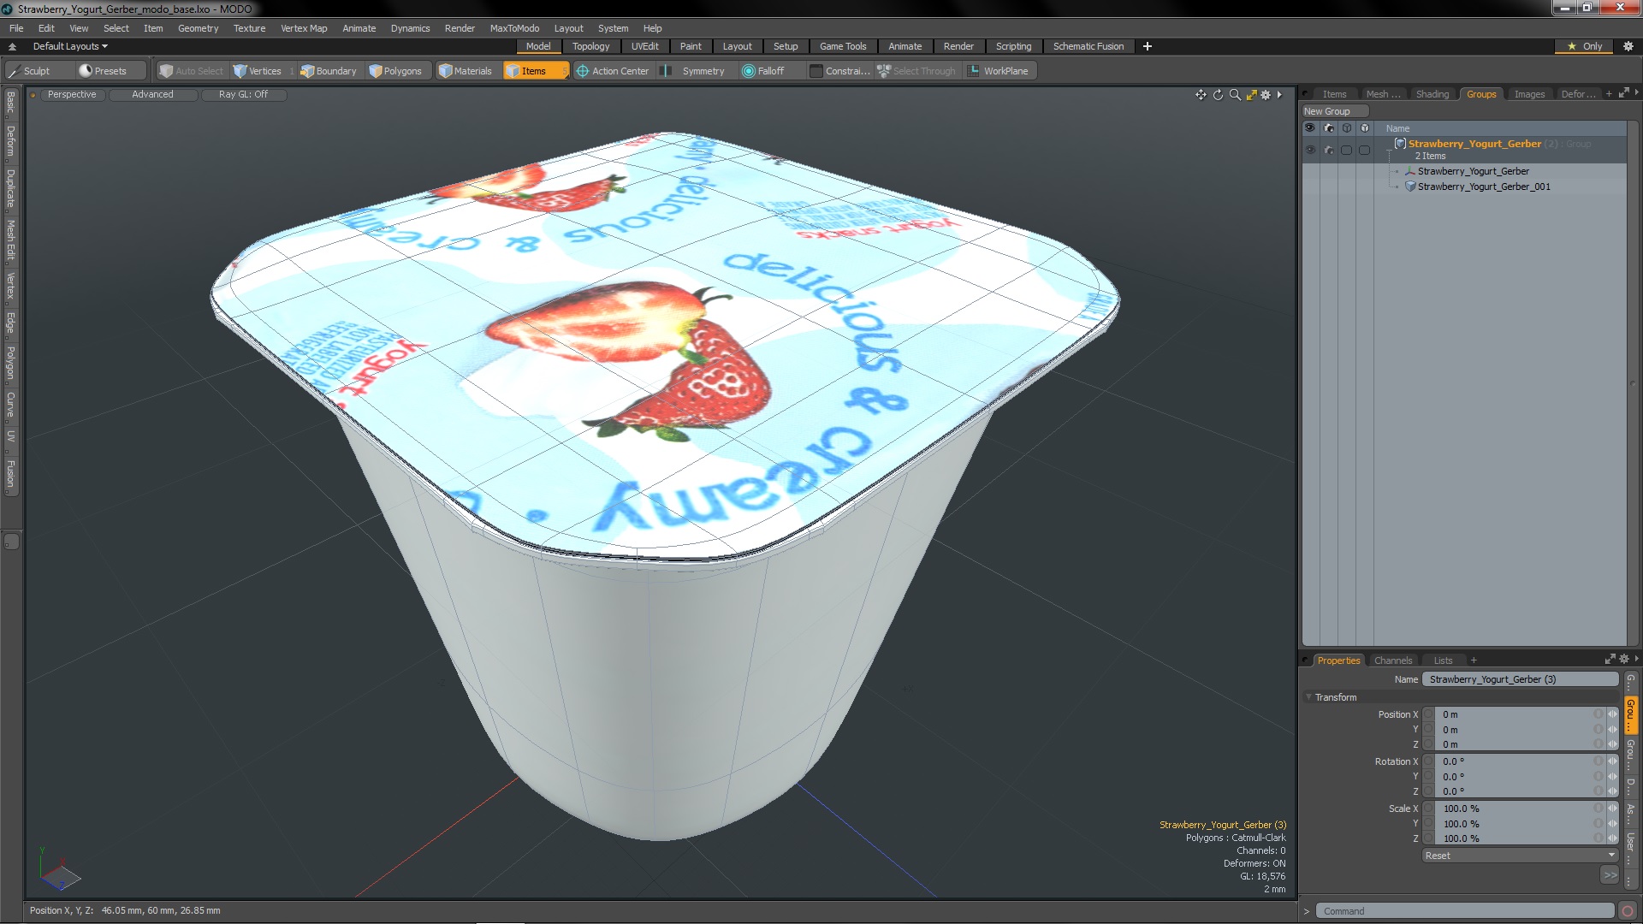Toggle Rotation X keyframe circle

[1427, 761]
